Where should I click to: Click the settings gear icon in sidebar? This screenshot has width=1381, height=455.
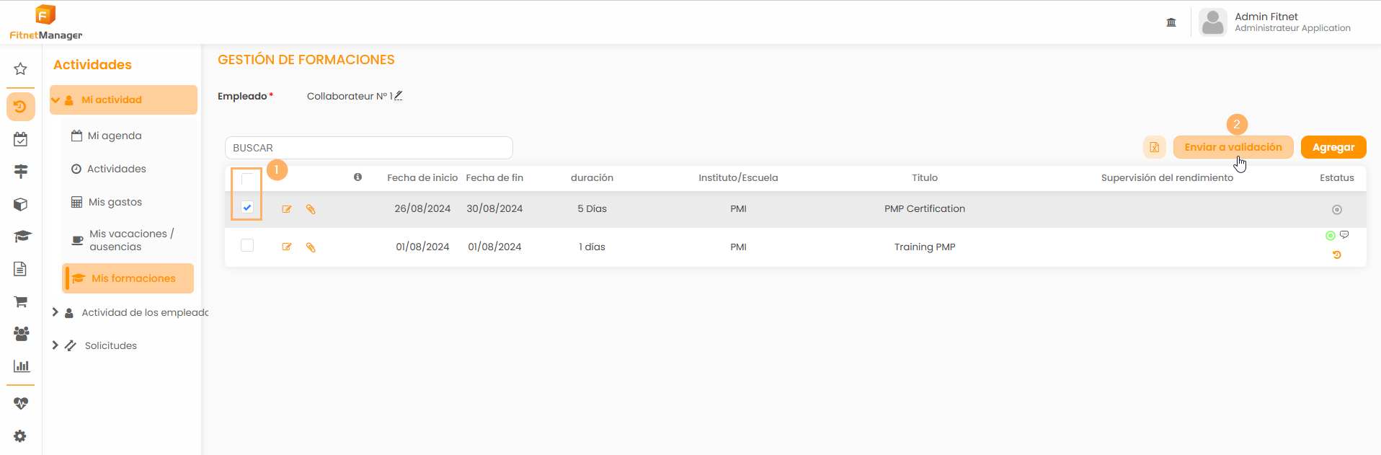[x=20, y=436]
